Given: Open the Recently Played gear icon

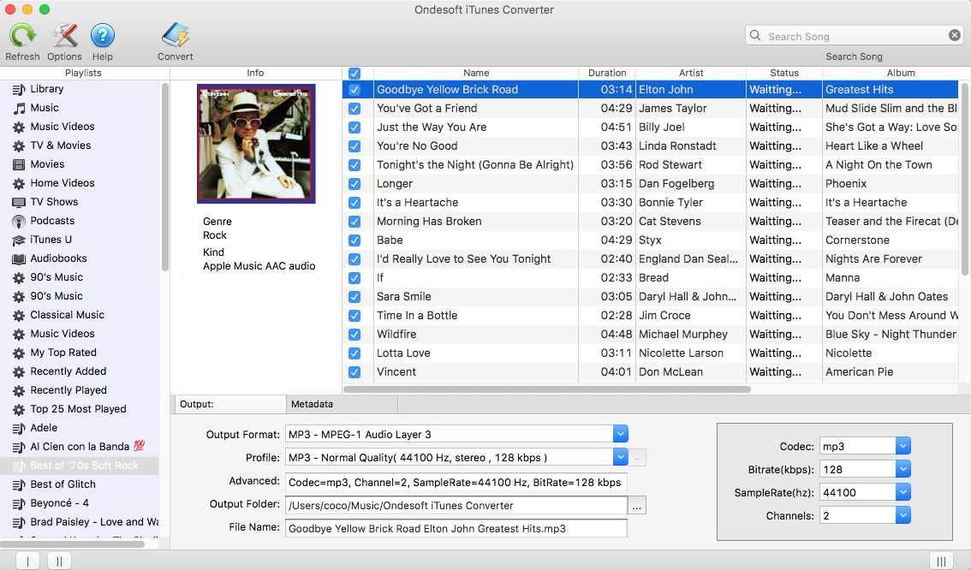Looking at the screenshot, I should coord(19,391).
